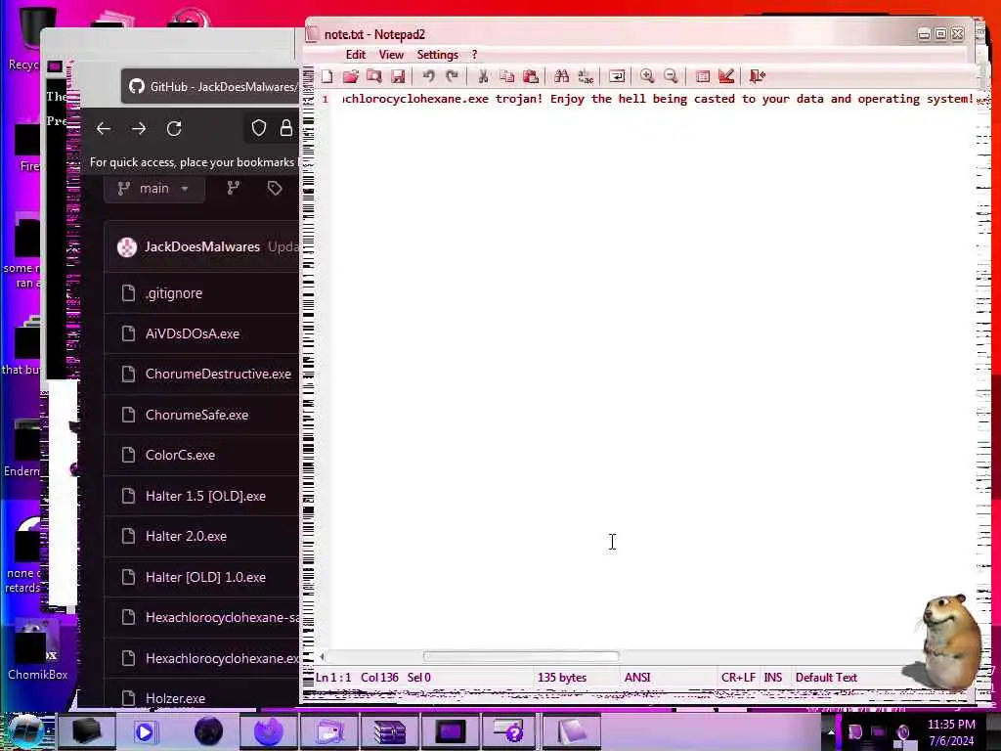Click the ANSI encoding in status bar
The height and width of the screenshot is (751, 1001).
(637, 678)
